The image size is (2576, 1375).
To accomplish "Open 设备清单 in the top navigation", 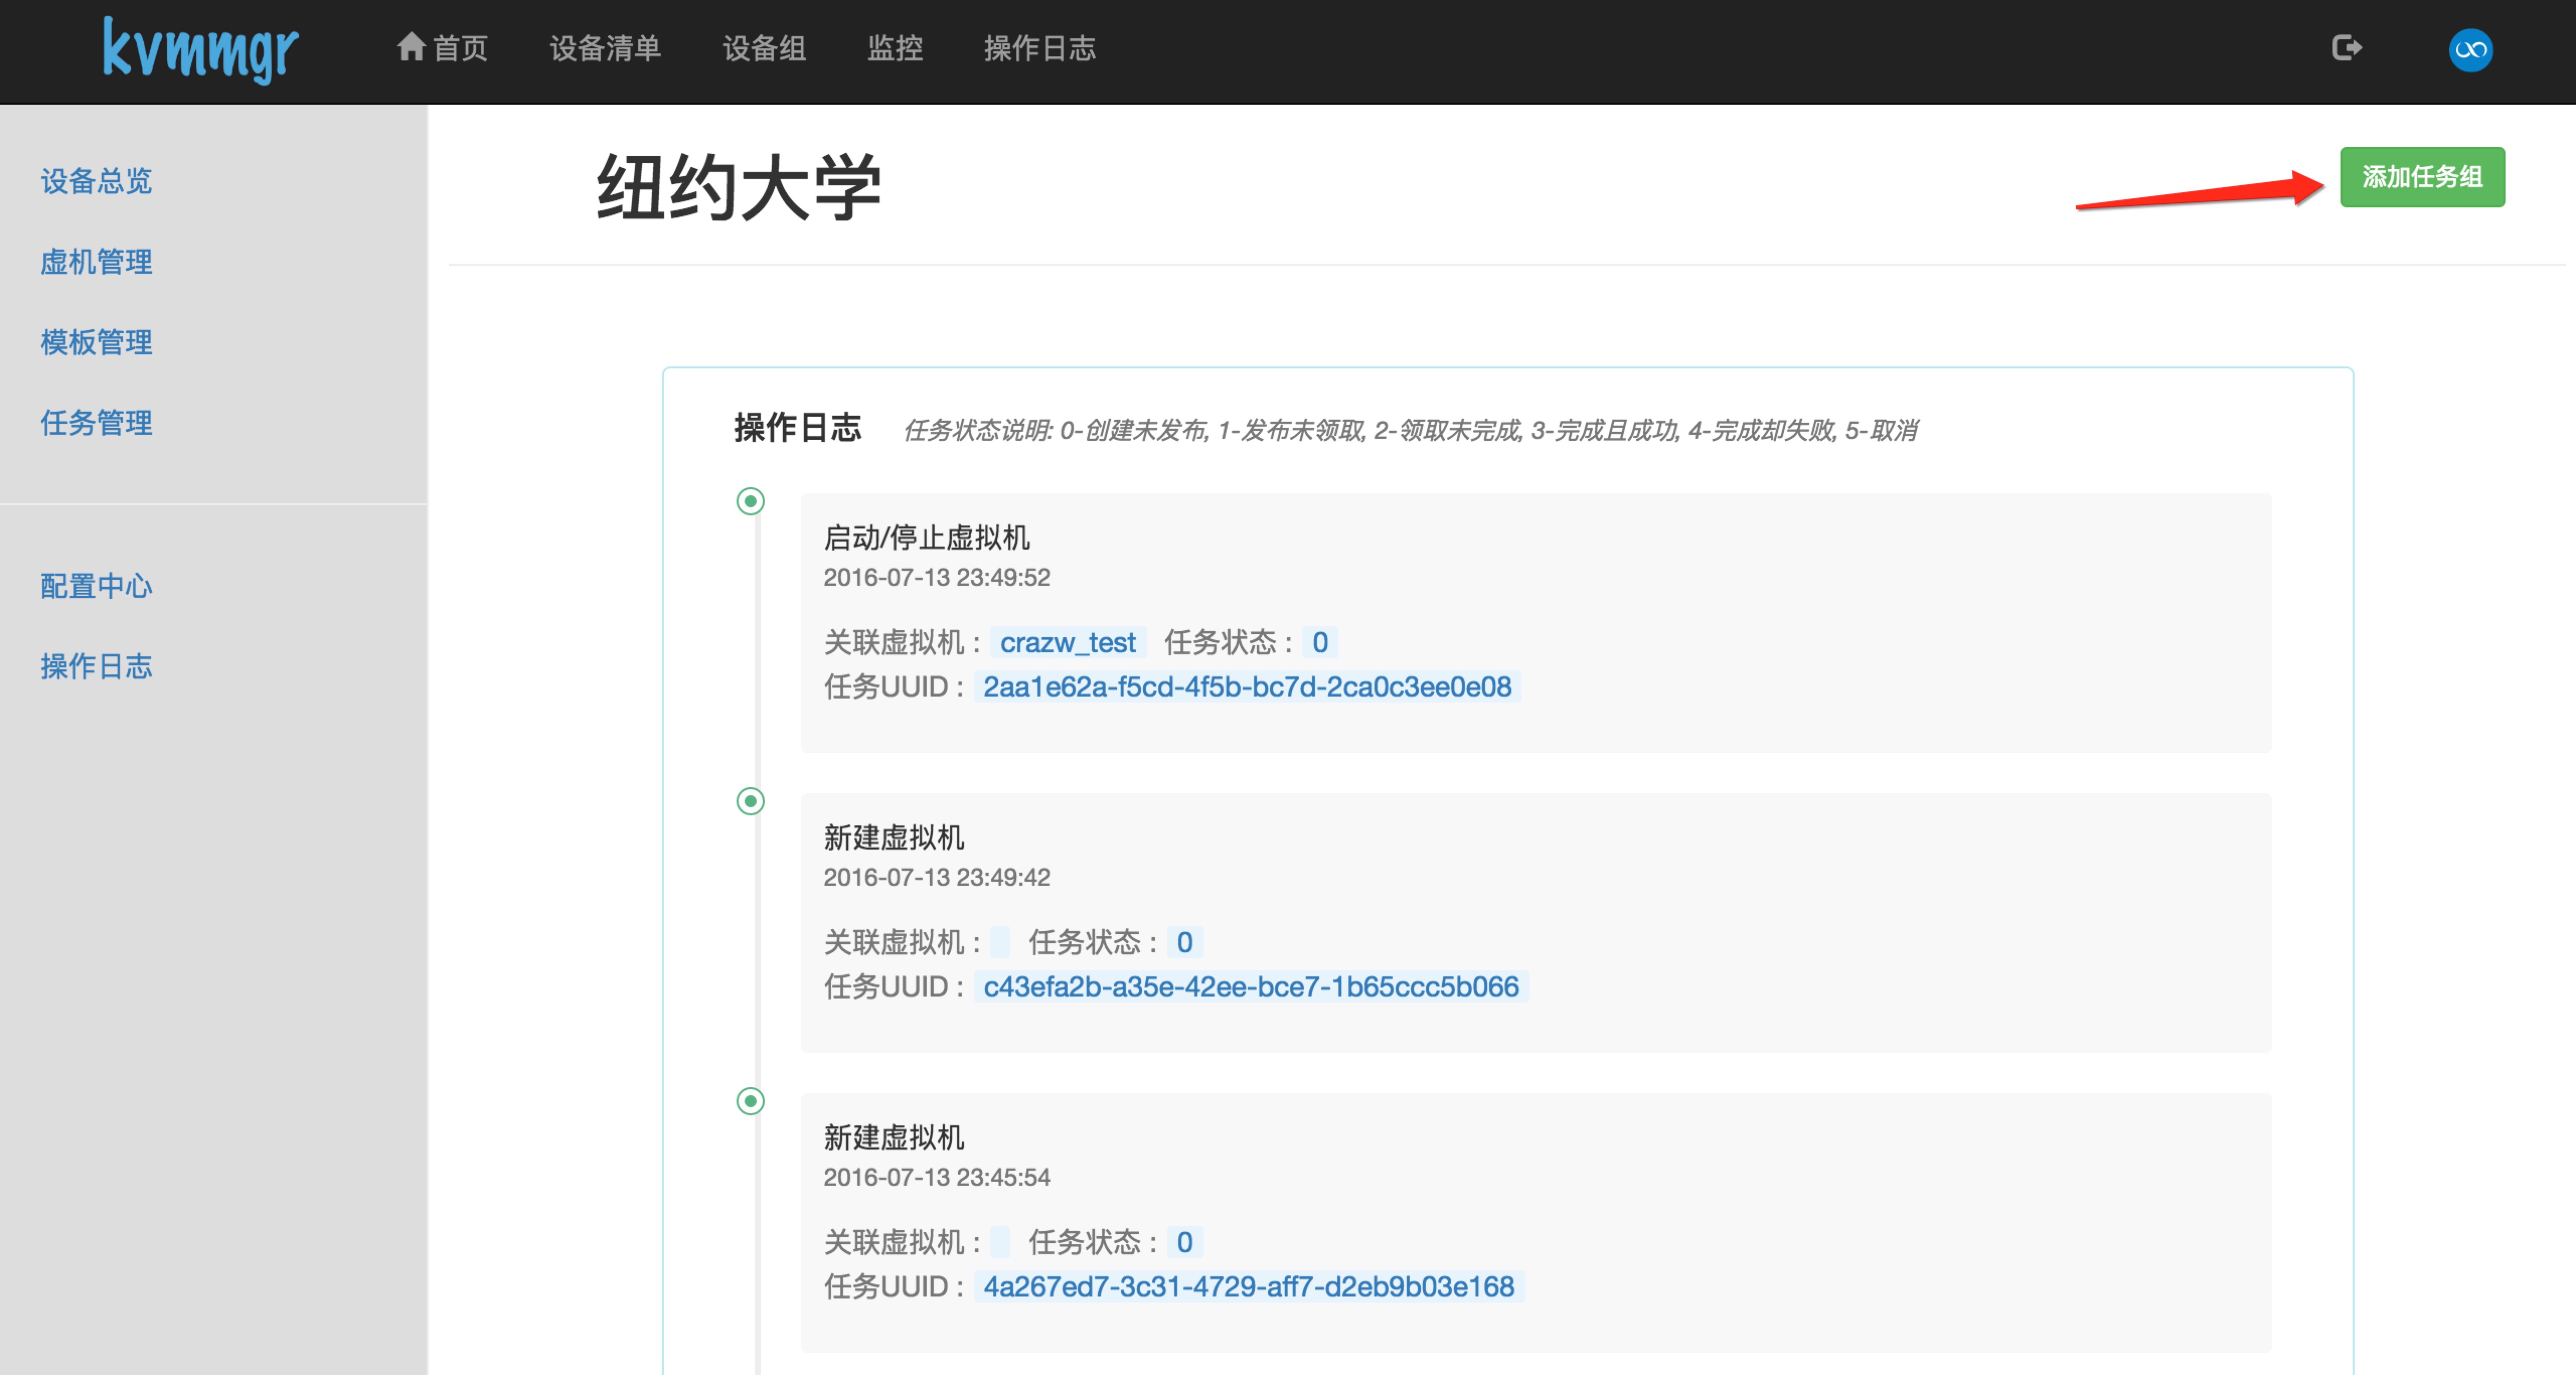I will (x=605, y=48).
